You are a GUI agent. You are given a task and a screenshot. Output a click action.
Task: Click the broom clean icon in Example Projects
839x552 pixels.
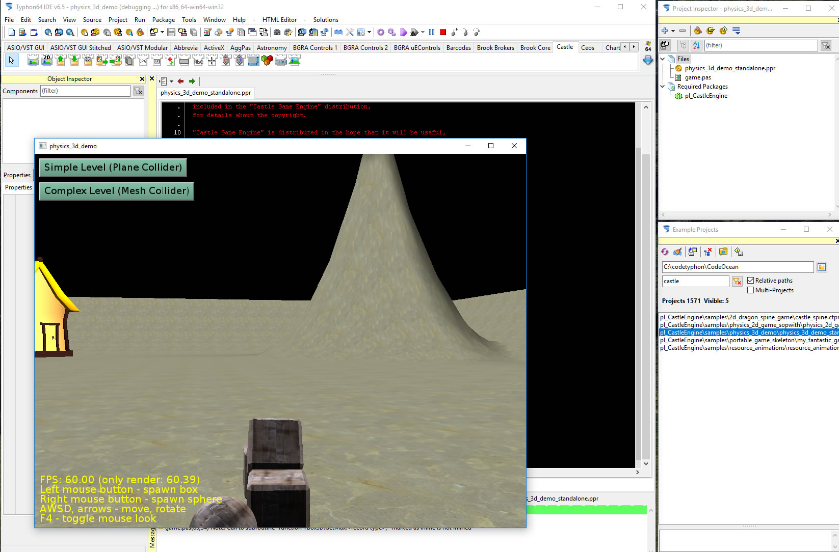(677, 252)
